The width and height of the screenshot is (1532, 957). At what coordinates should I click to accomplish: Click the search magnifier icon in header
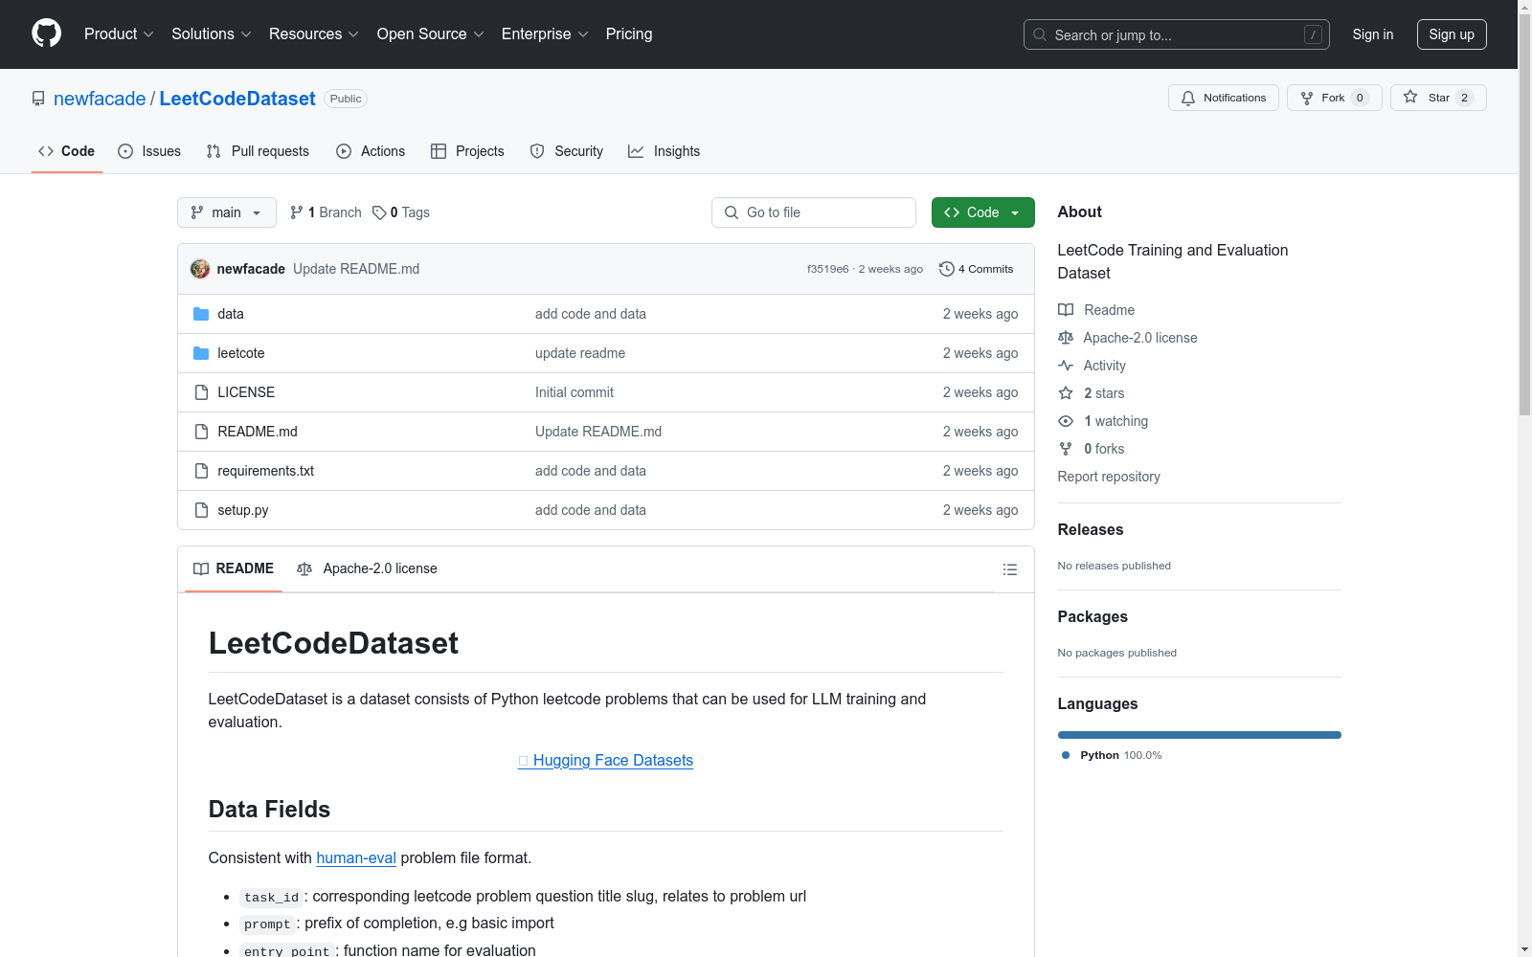coord(1040,34)
